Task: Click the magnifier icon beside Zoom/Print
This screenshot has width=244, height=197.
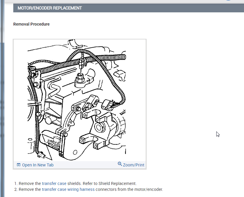Action: (x=120, y=164)
